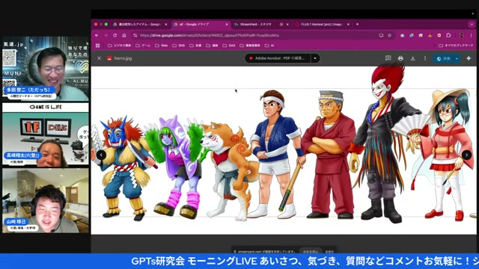479x269 pixels.
Task: Open Adobe Acrobat PDF edit option
Action: coord(278,58)
